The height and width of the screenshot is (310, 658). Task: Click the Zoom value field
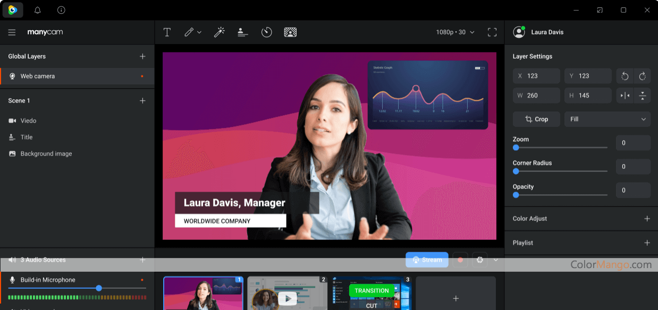tap(633, 143)
